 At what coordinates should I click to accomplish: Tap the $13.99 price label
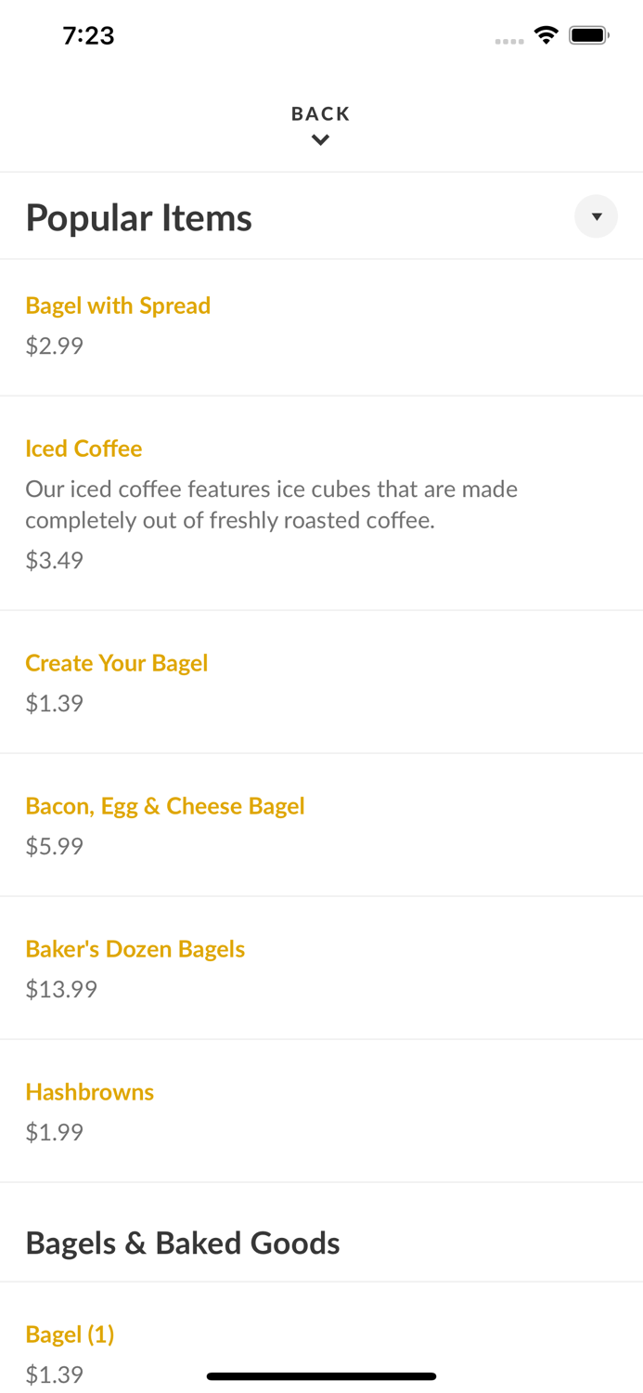(60, 988)
